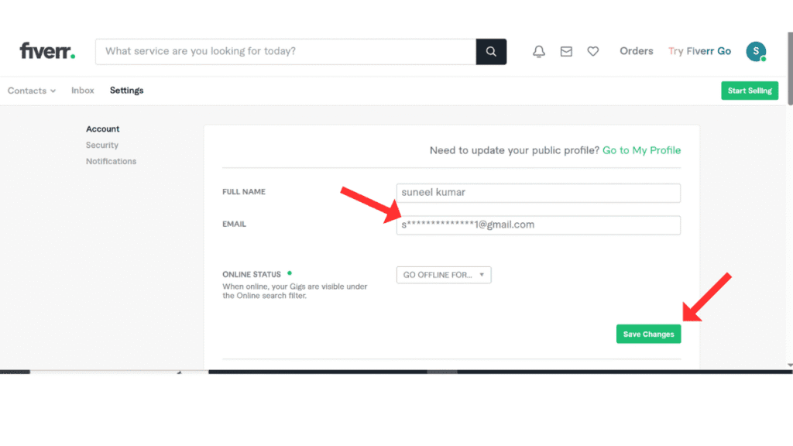Open the GO OFFLINE FOR dropdown
793x446 pixels.
point(443,275)
